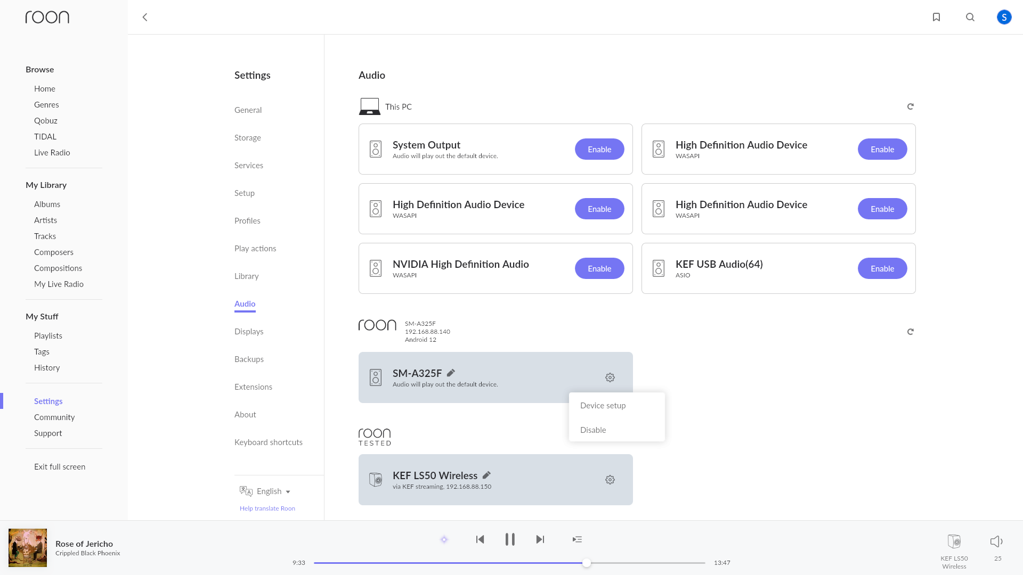The width and height of the screenshot is (1023, 575).
Task: Refresh the This PC device list
Action: pos(911,106)
